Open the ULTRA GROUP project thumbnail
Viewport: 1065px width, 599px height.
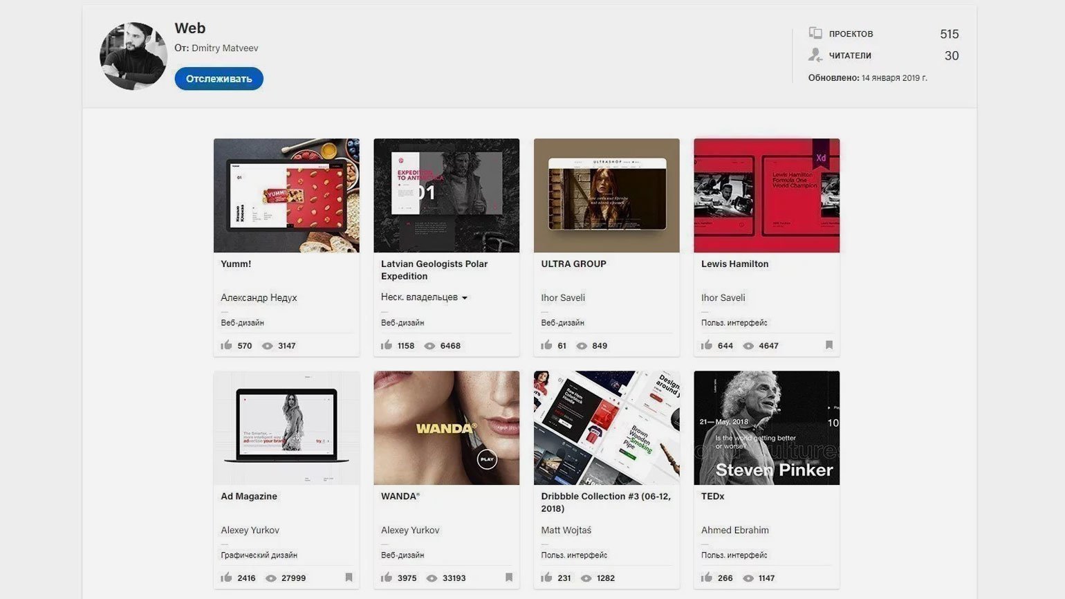click(x=606, y=195)
